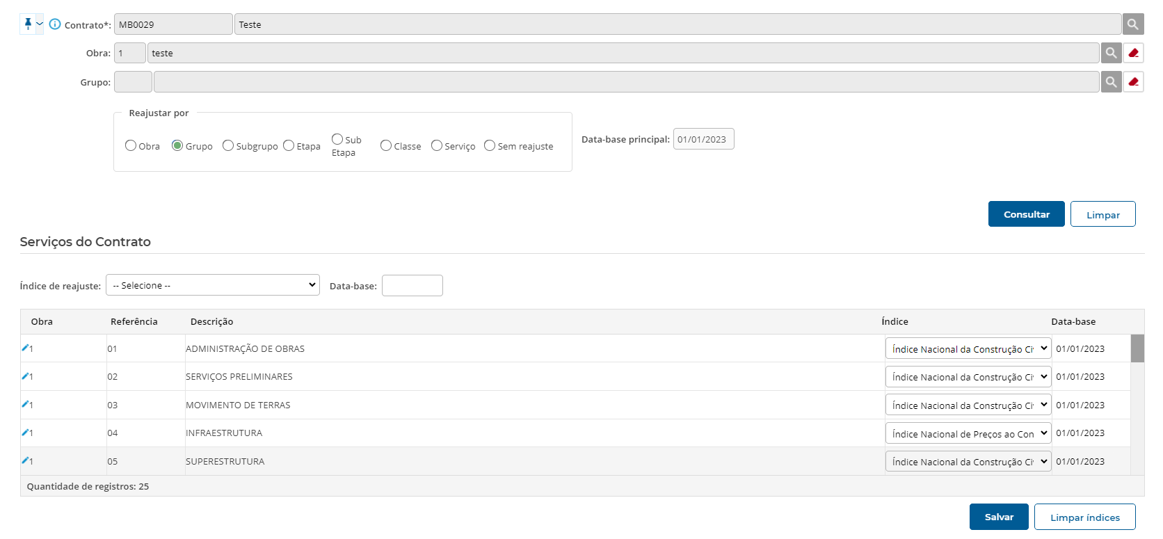The width and height of the screenshot is (1163, 539).
Task: Open contract search with magnifier icon
Action: tap(1132, 24)
